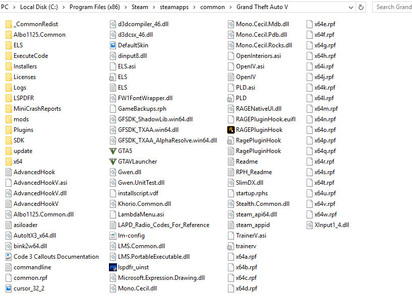The width and height of the screenshot is (412, 300).
Task: Select the lspdfr_uinst uninstaller icon
Action: point(113,267)
